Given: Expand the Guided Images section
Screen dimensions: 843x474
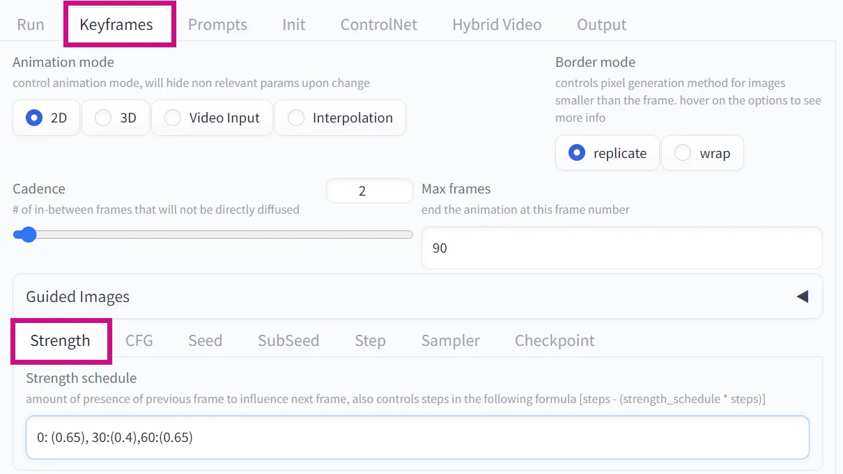Looking at the screenshot, I should click(x=417, y=297).
